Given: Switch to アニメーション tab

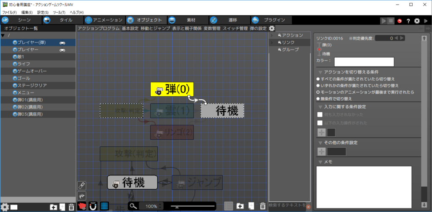Looking at the screenshot, I should pos(104,20).
